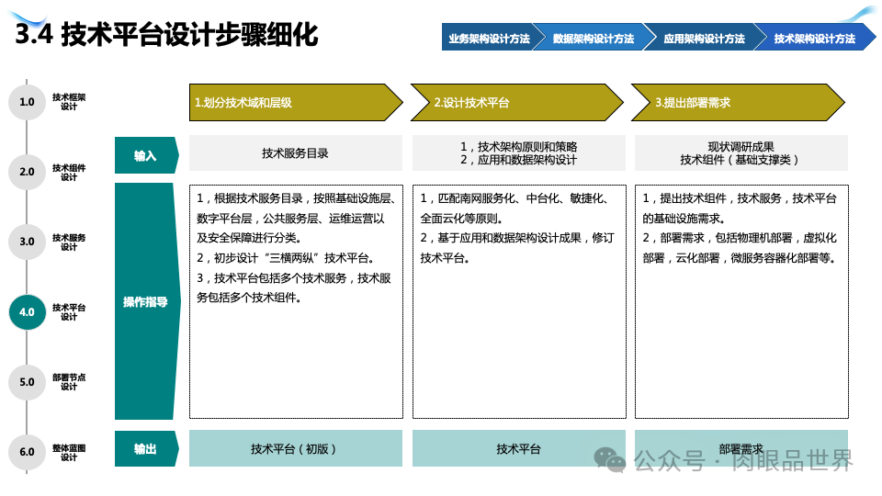Click the 技术组件设计 step label
882x496 pixels.
pos(69,172)
